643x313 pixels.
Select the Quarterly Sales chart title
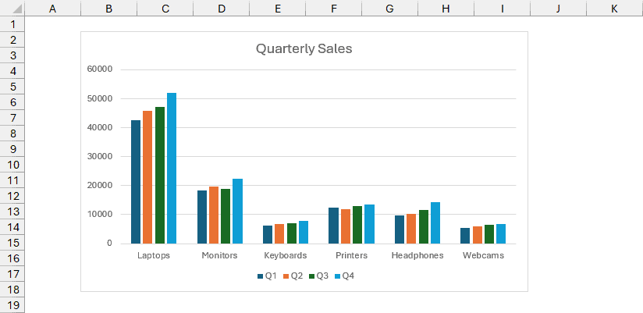(x=304, y=49)
